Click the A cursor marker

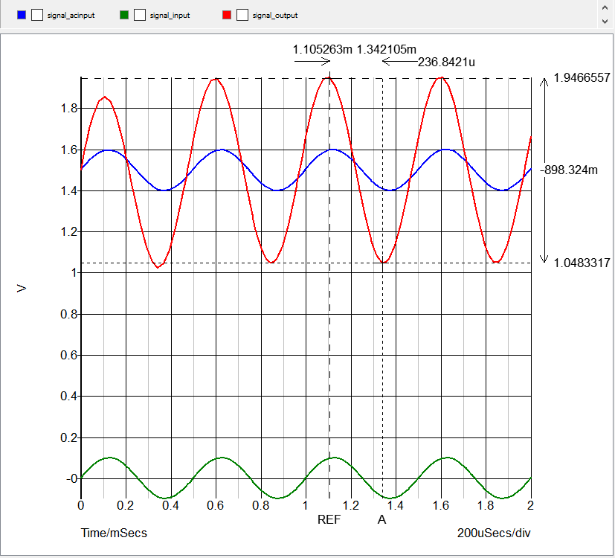pos(381,519)
